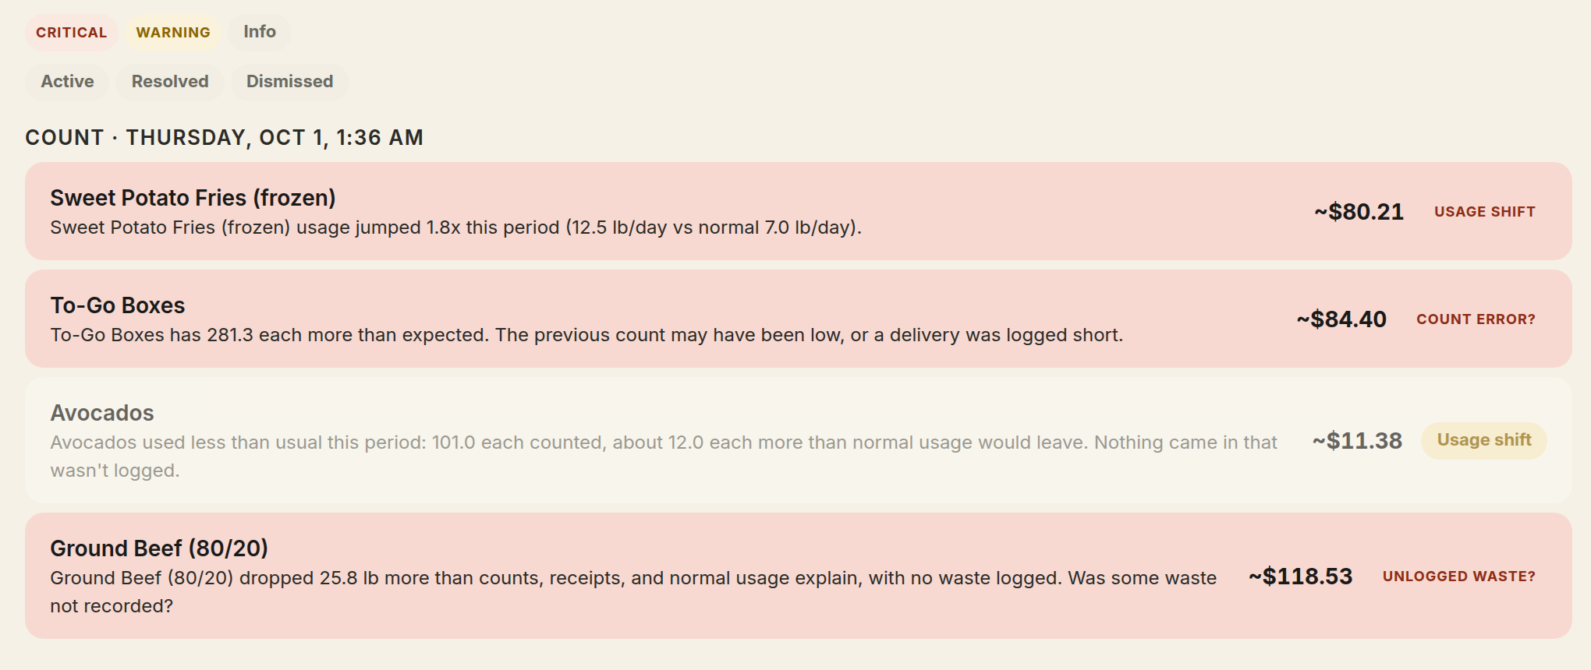Expand the To-Go Boxes alert card
The height and width of the screenshot is (670, 1591).
click(798, 319)
